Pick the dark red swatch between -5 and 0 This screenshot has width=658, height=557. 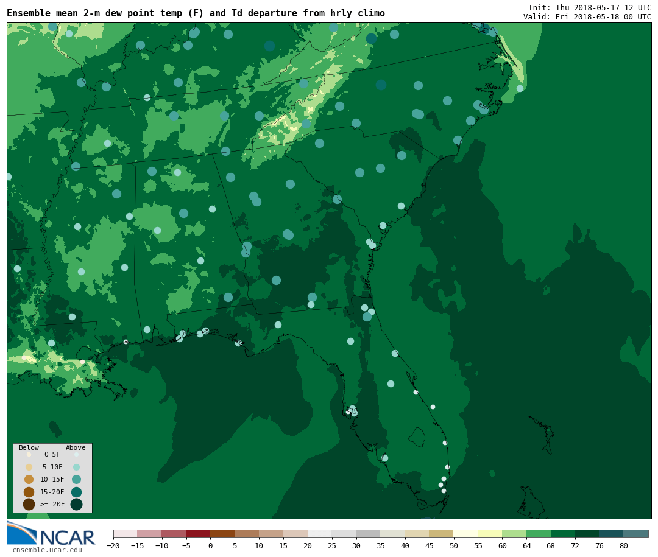tap(199, 533)
